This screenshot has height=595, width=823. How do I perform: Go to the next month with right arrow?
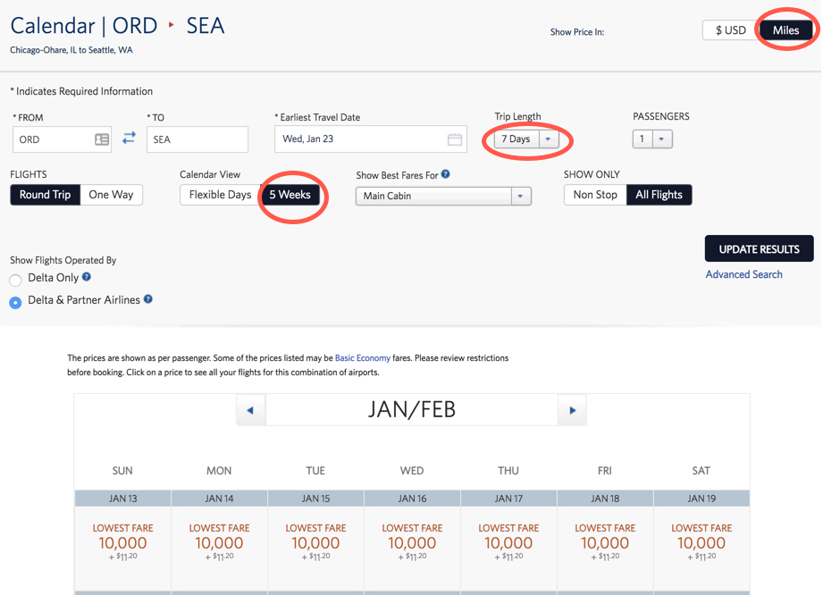coord(572,410)
